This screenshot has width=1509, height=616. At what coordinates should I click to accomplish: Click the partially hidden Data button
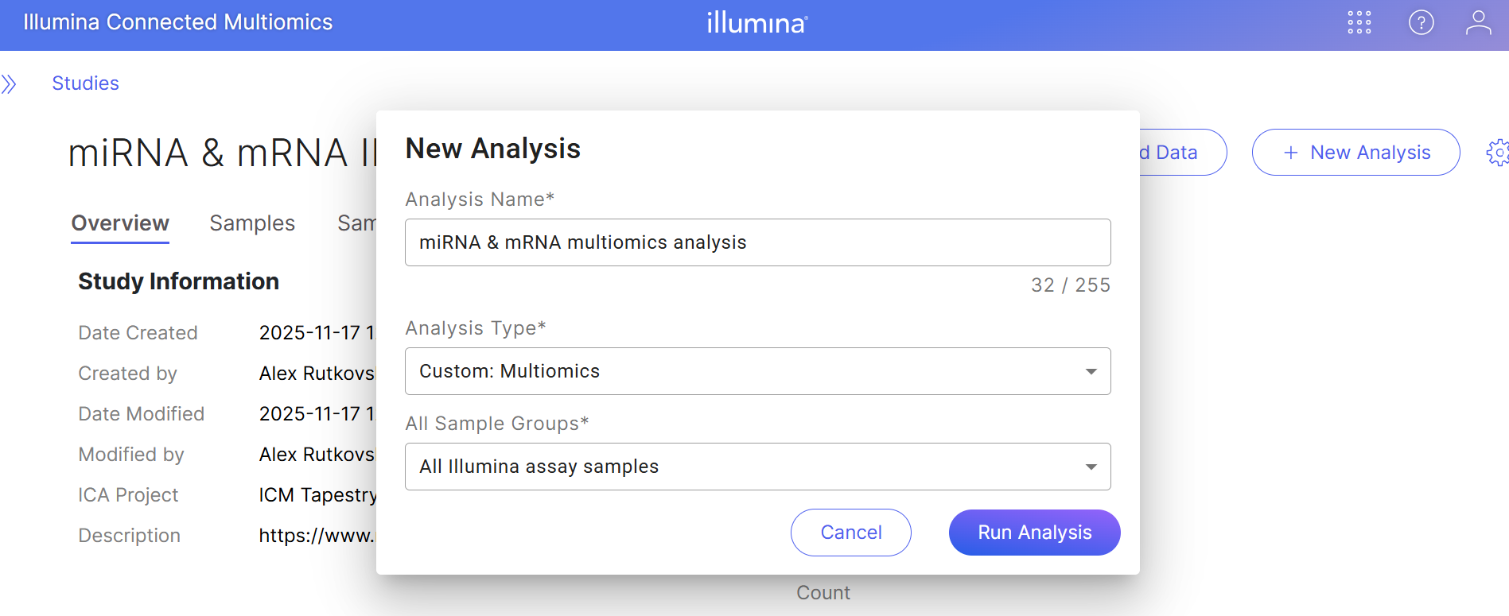1180,153
